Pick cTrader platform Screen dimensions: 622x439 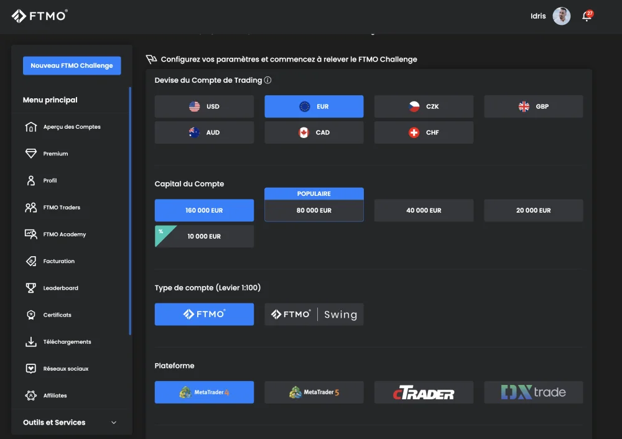coord(424,392)
